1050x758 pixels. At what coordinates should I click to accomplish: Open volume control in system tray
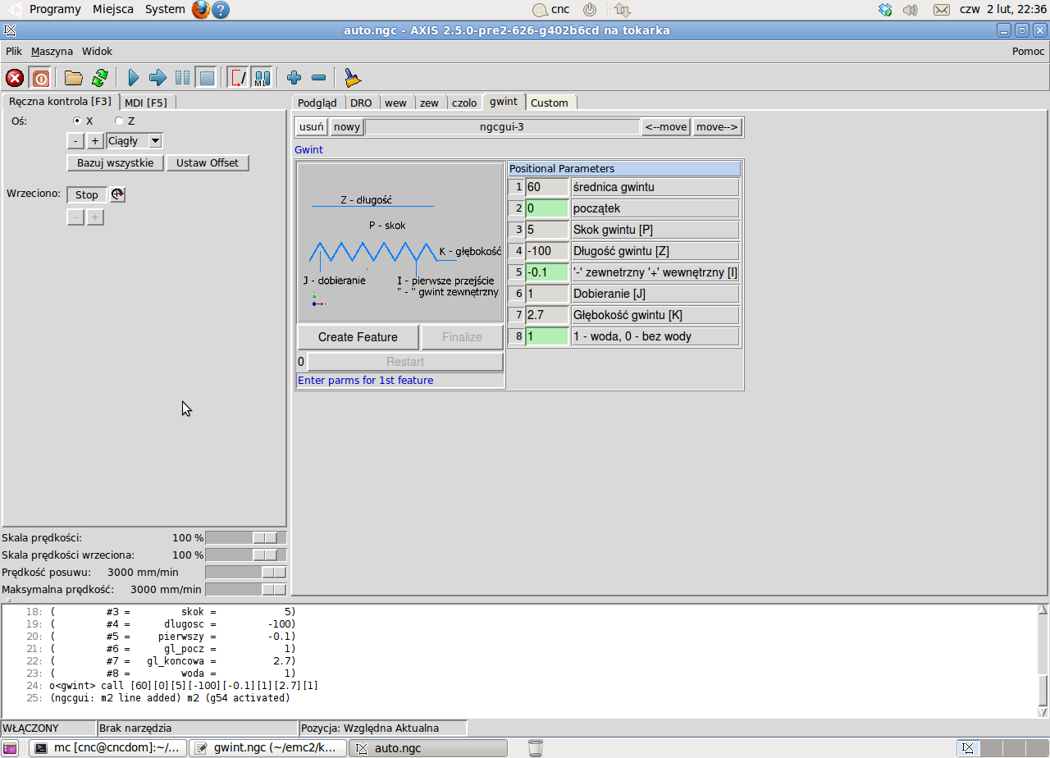coord(910,10)
